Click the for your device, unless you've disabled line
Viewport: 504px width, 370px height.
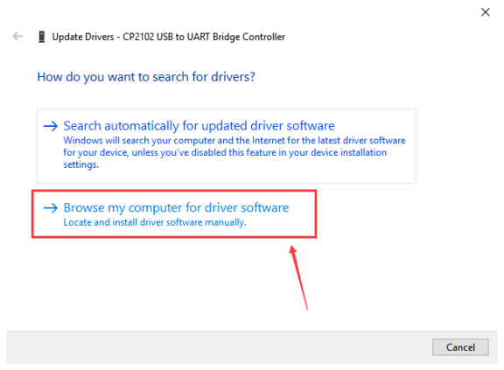[x=225, y=152]
